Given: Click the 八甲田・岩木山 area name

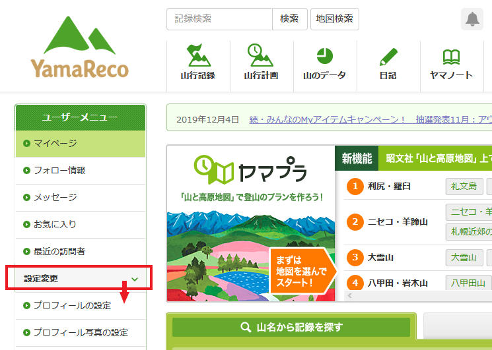Looking at the screenshot, I should click(x=398, y=283).
